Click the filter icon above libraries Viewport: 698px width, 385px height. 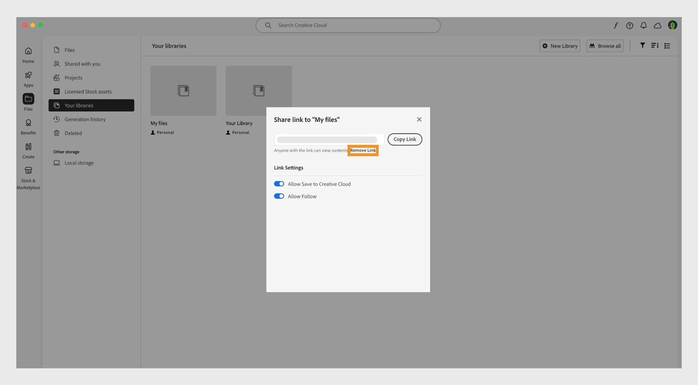[643, 45]
